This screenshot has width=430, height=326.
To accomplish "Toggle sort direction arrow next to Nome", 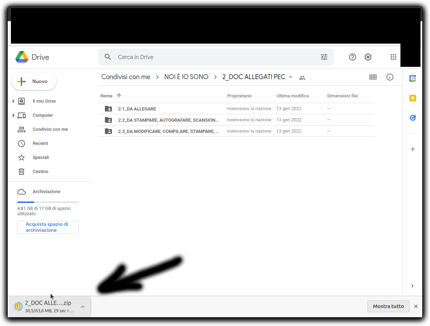I will click(119, 96).
